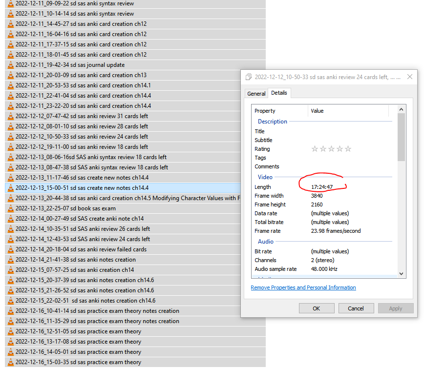Viewport: 424px width, 368px height.
Task: Click the VLC icon beside "anki review 31 cards left"
Action: (11, 116)
